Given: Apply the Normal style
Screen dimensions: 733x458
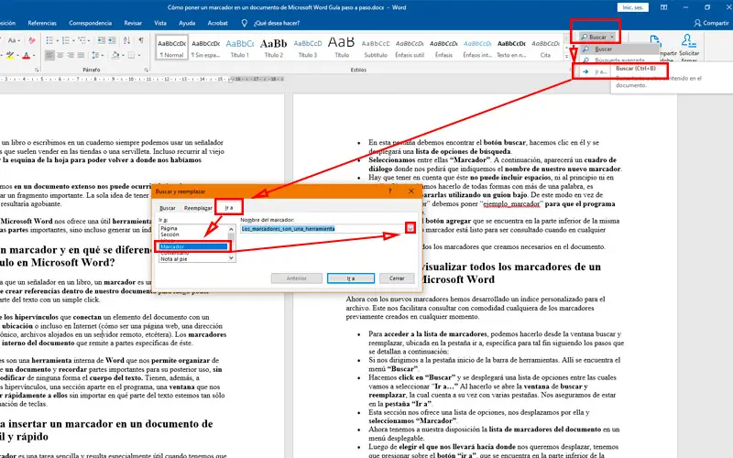Looking at the screenshot, I should 171,48.
